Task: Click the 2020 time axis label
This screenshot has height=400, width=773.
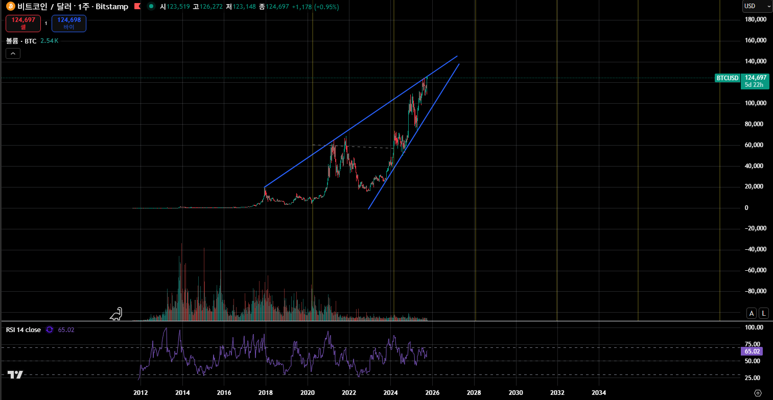Action: coord(308,393)
